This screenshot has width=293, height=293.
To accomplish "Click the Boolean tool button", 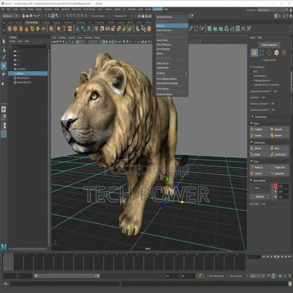I will click(x=279, y=135).
